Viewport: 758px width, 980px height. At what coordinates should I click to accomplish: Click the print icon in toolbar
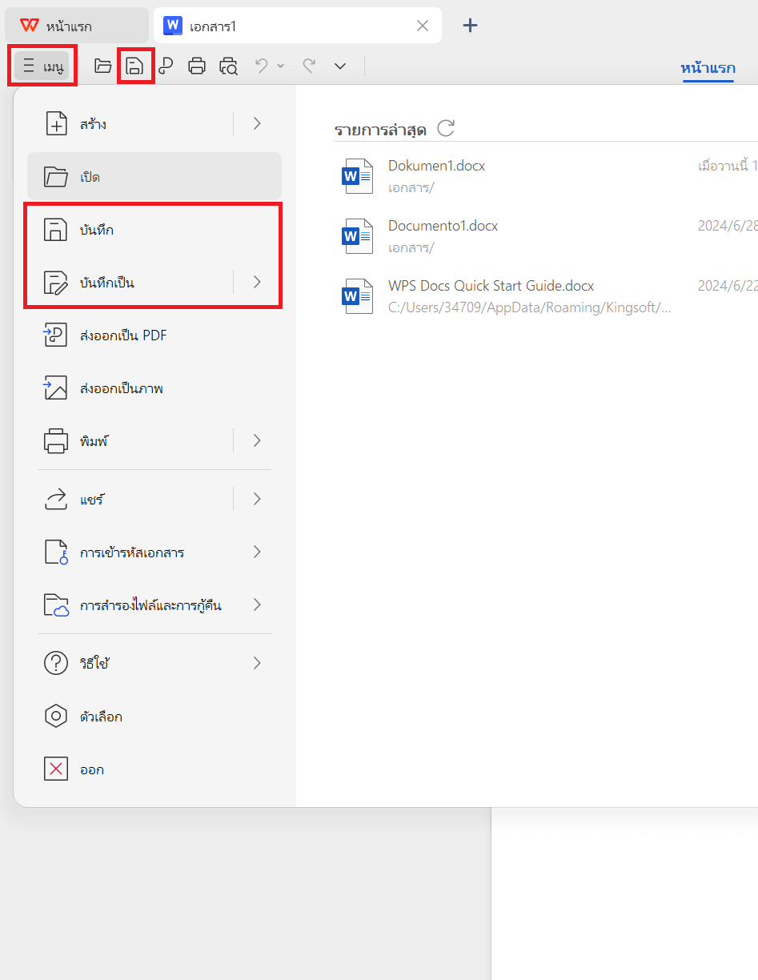(197, 66)
